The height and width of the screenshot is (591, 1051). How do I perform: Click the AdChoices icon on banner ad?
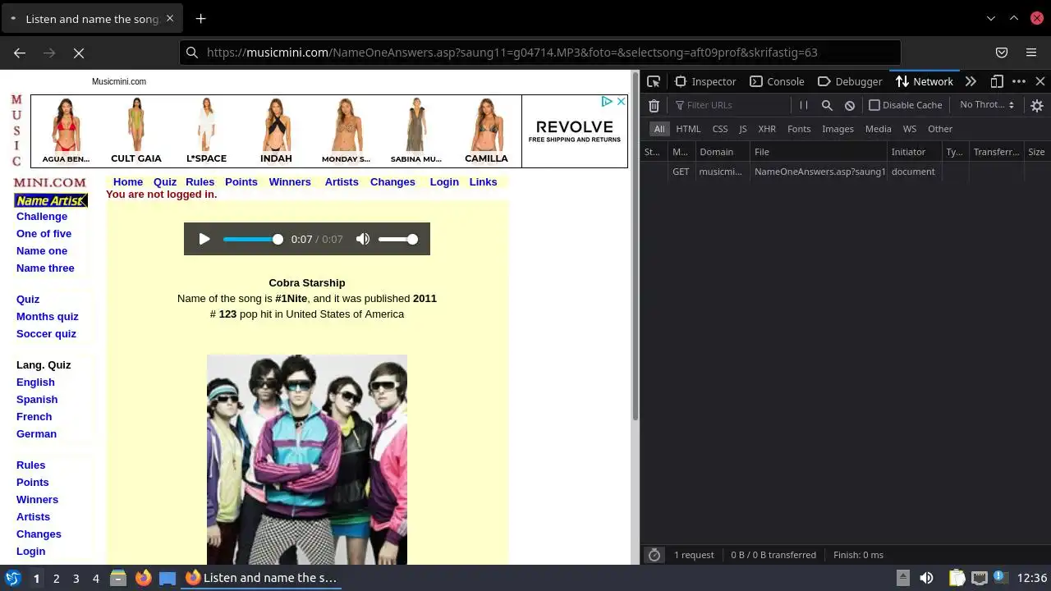pos(607,101)
